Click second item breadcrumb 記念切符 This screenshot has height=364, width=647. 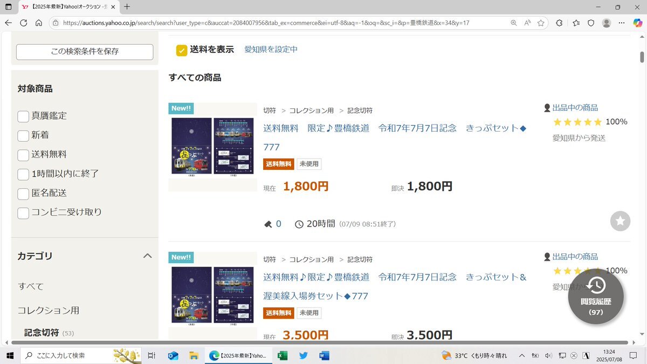360,259
